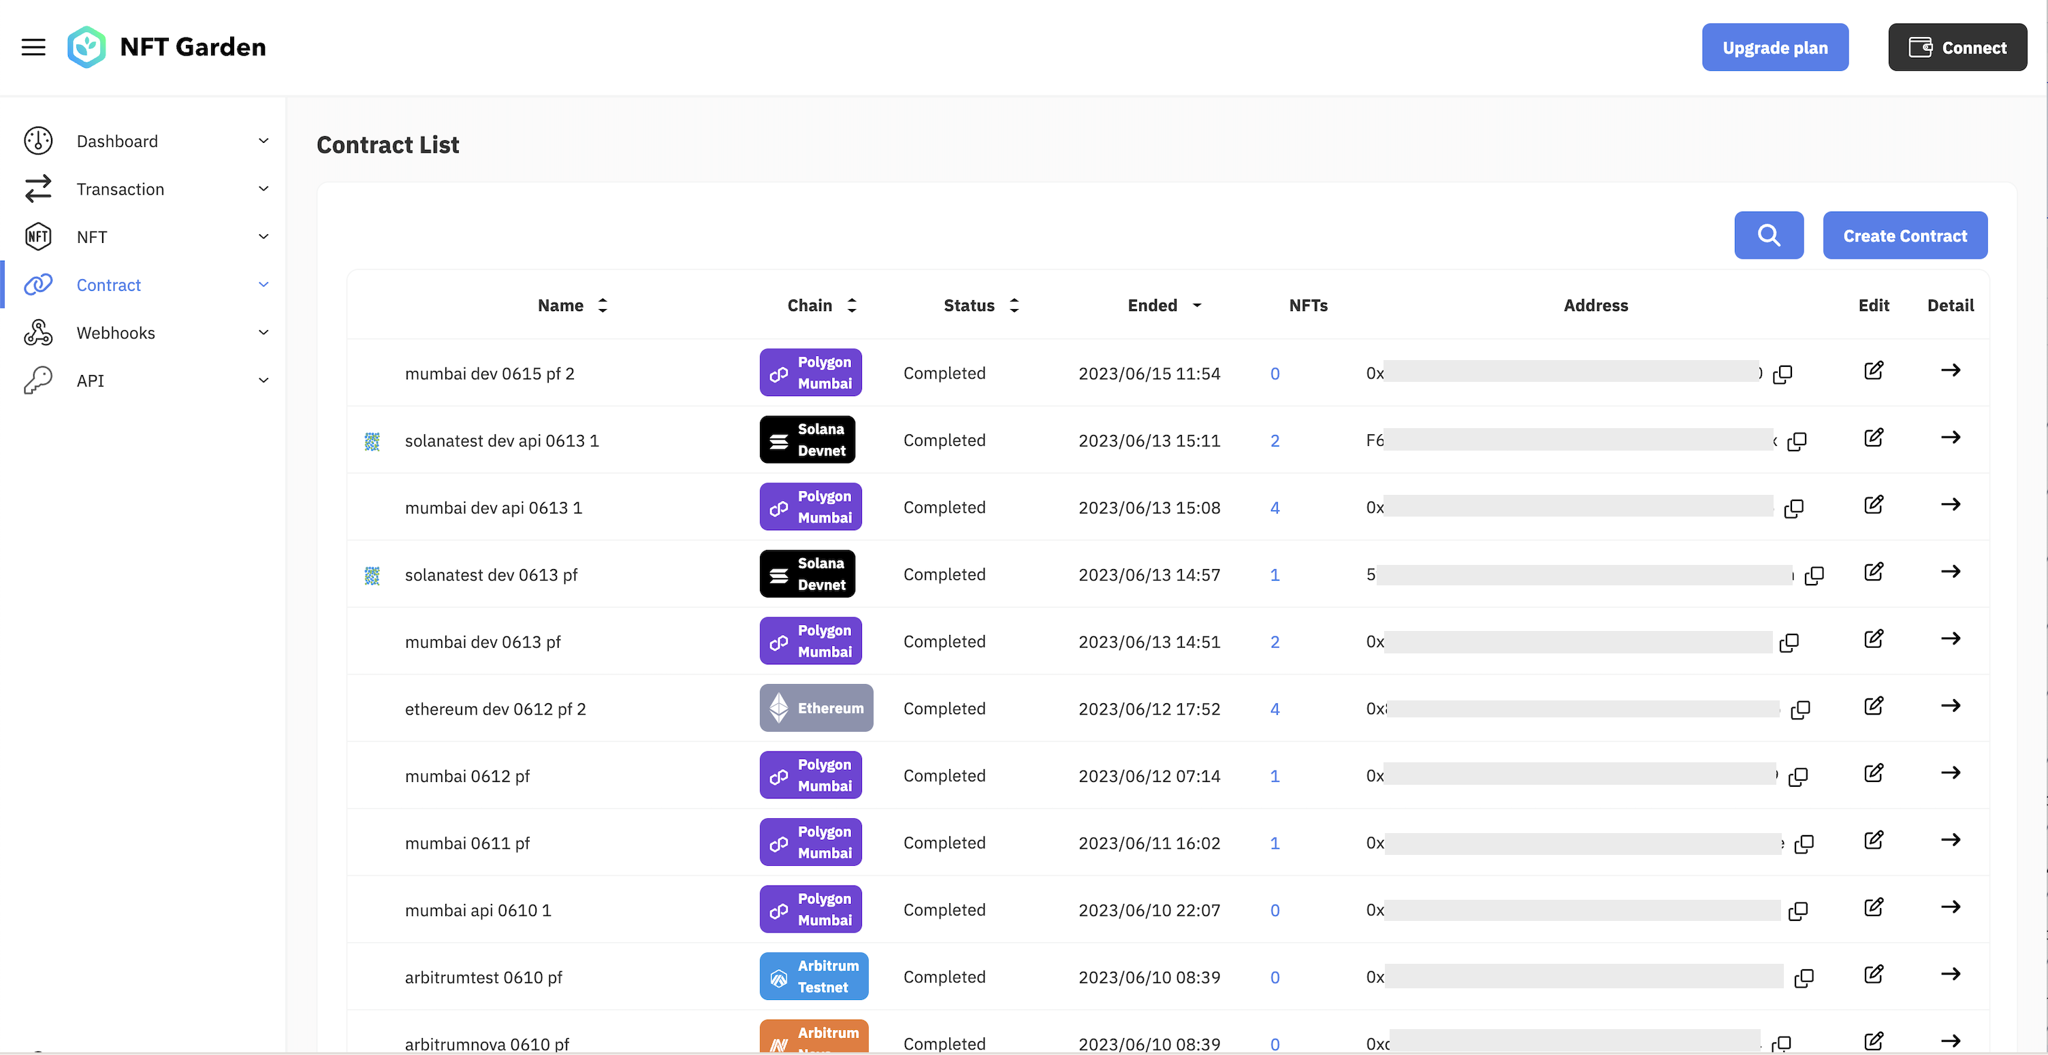
Task: Click the NFT Garden logo
Action: (166, 47)
